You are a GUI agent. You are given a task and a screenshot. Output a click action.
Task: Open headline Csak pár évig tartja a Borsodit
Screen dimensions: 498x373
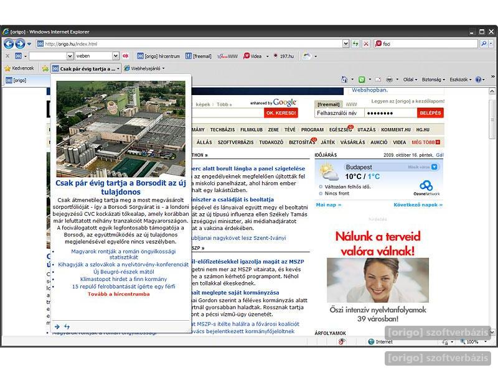tap(121, 188)
